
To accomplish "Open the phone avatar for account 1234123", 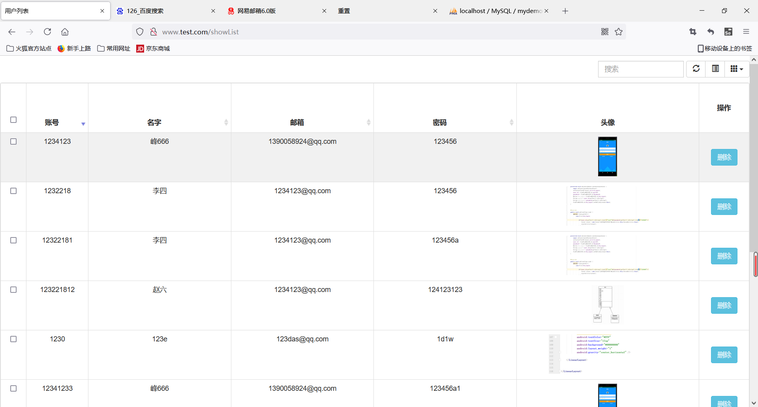I will 607,156.
